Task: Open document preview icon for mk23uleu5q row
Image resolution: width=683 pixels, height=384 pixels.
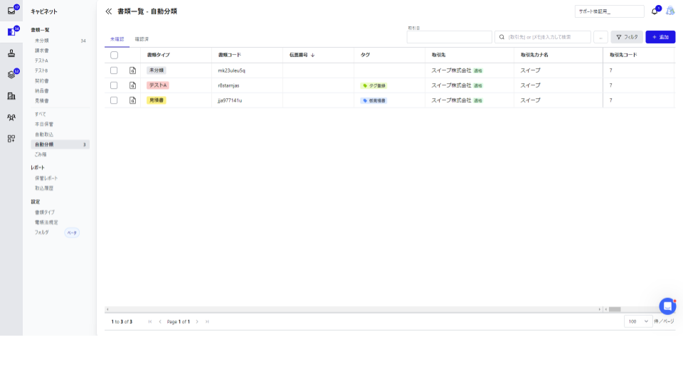Action: 133,70
